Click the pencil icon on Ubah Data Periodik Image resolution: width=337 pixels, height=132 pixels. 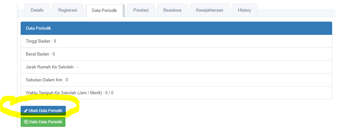26,111
